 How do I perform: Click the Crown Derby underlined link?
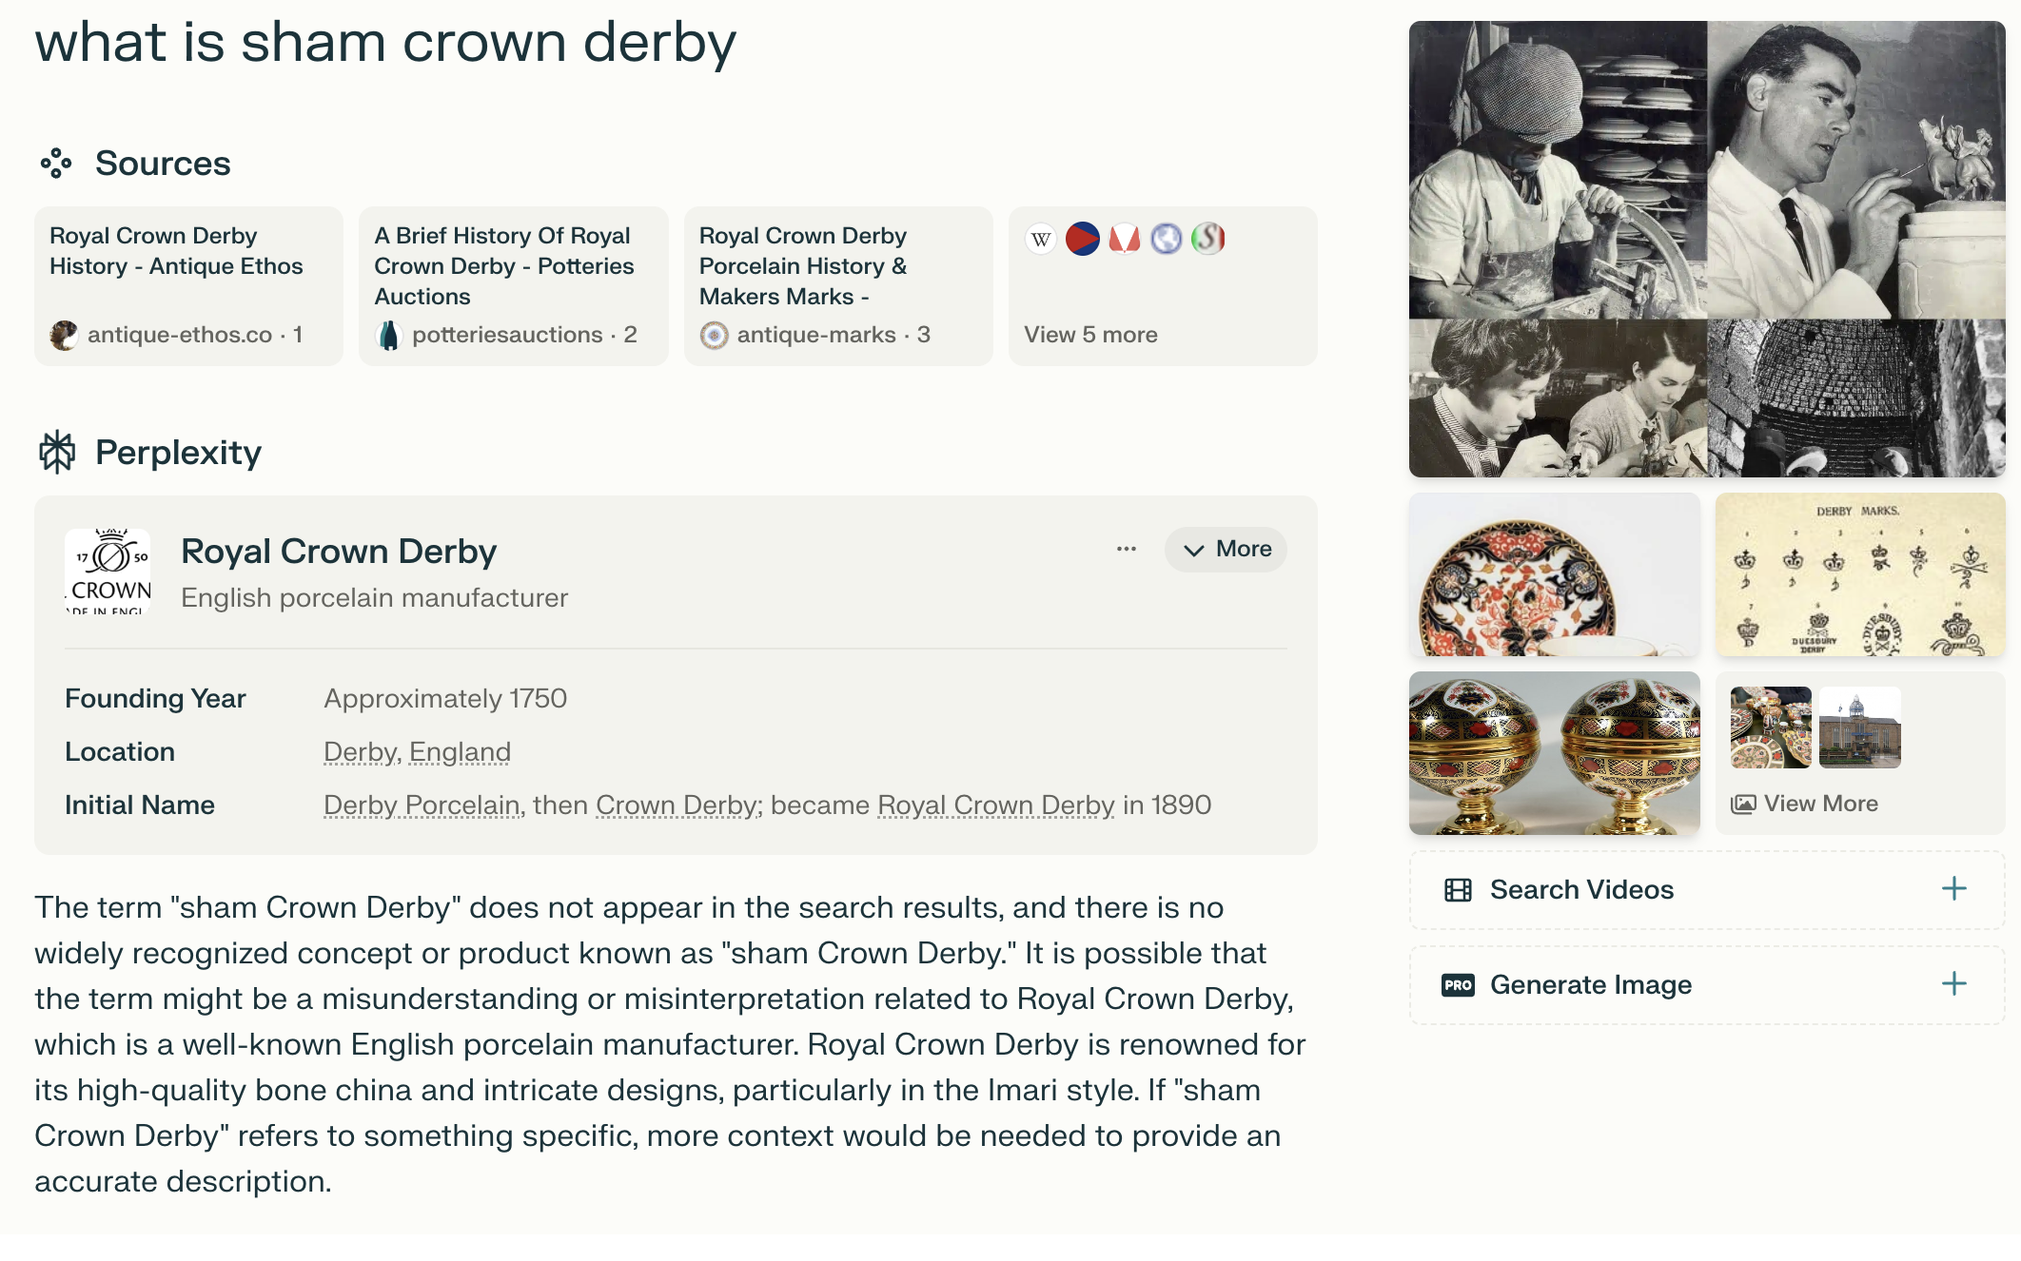[677, 805]
